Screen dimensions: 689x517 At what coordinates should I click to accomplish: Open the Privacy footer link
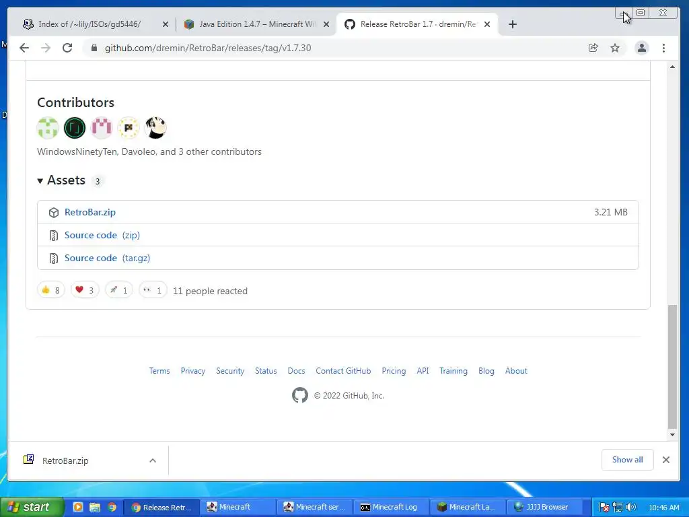pos(193,371)
